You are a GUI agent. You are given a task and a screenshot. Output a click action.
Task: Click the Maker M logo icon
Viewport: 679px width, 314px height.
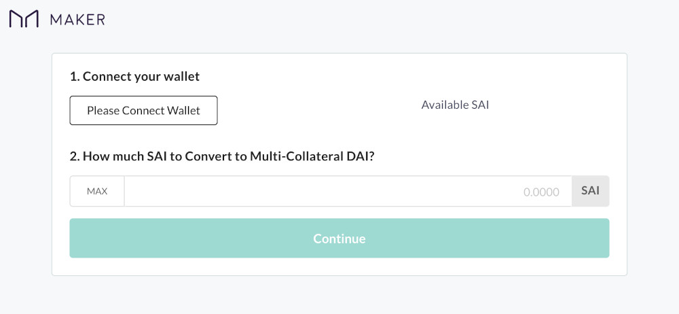tap(24, 19)
